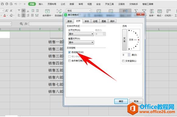Click 合并居中 merge and center icon
177x117 pixels.
(x=47, y=11)
